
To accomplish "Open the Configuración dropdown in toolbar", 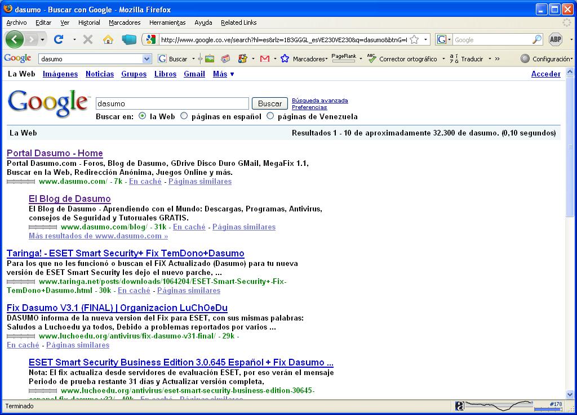I will click(x=545, y=58).
